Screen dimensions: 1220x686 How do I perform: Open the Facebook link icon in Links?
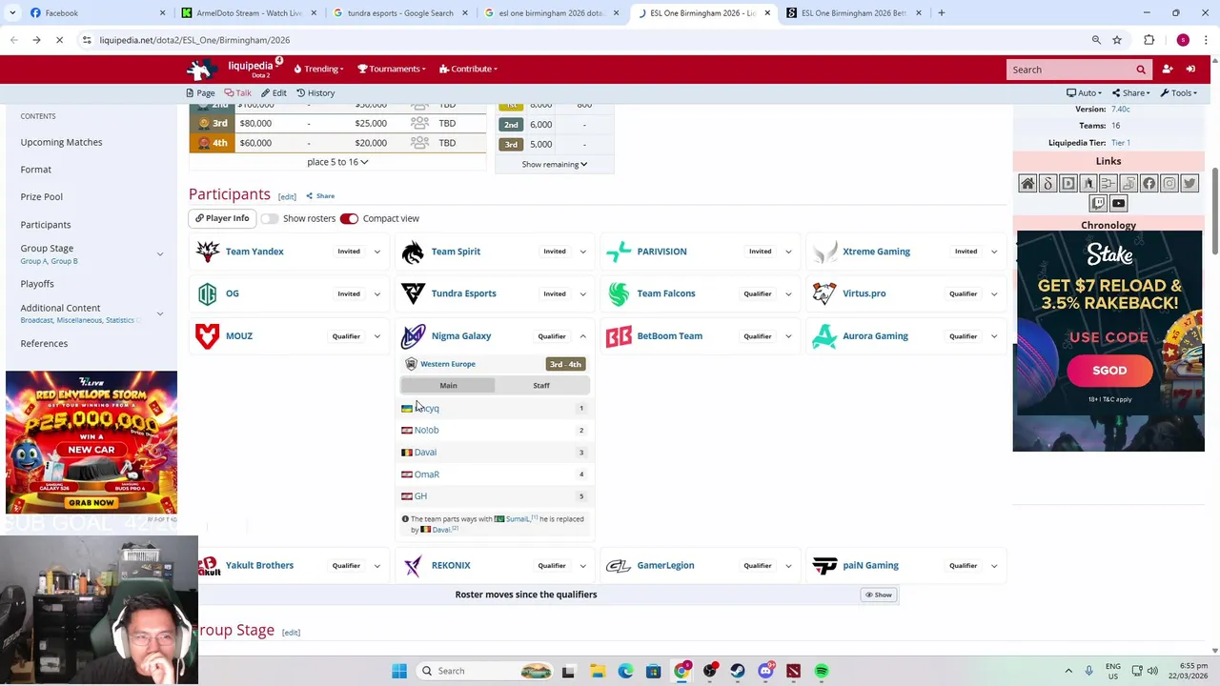[x=1149, y=184]
